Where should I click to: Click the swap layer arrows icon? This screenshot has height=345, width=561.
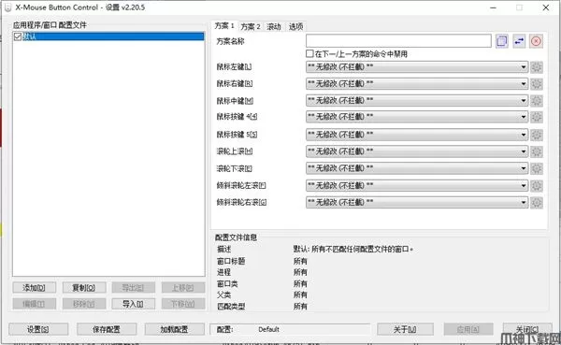pyautogui.click(x=519, y=41)
